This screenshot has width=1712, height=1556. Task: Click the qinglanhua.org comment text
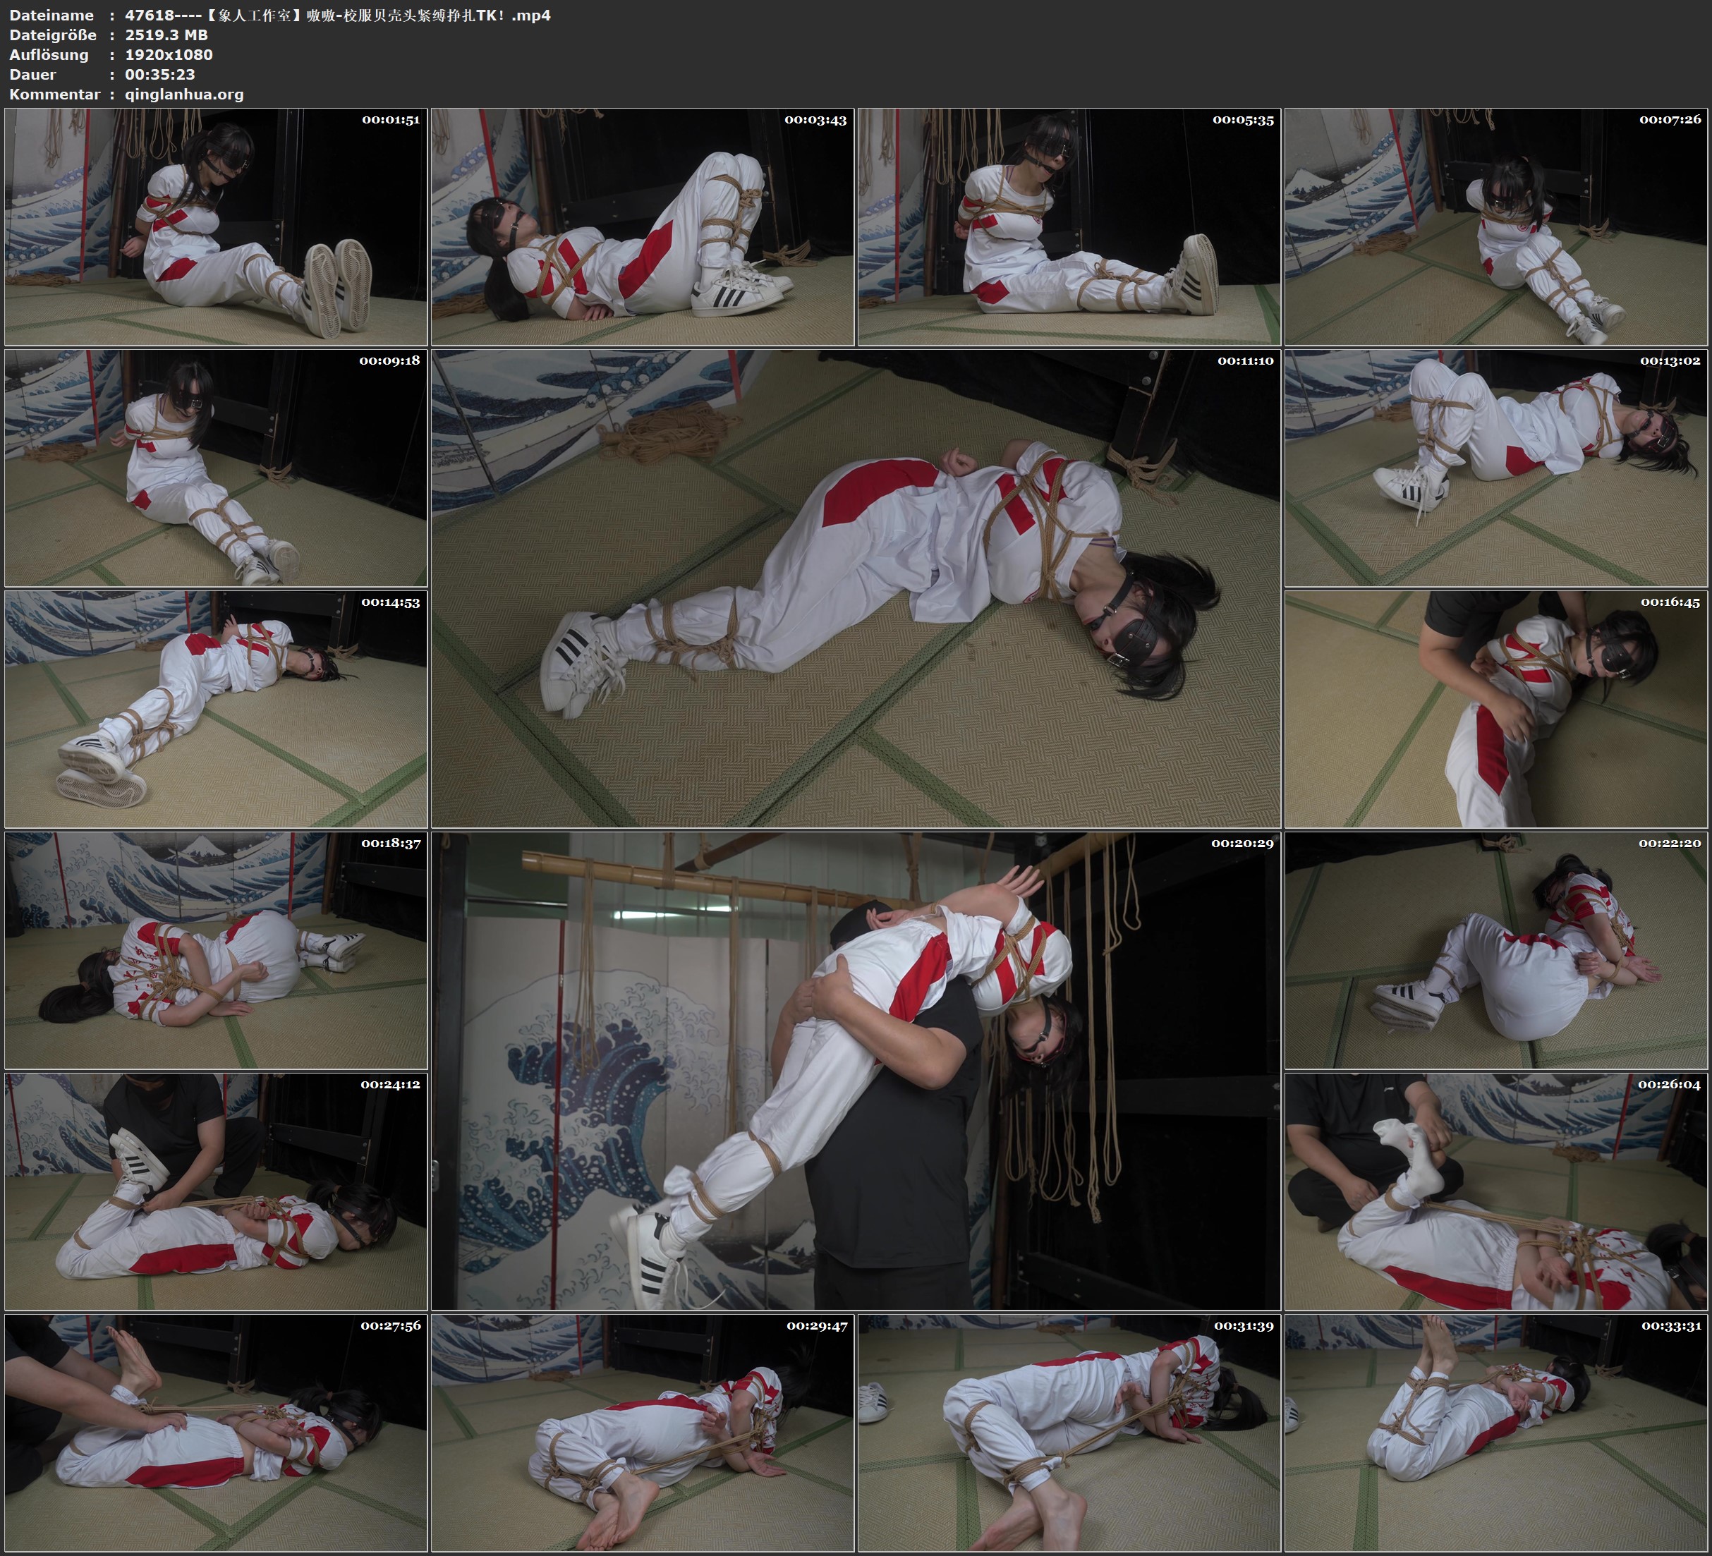click(184, 95)
